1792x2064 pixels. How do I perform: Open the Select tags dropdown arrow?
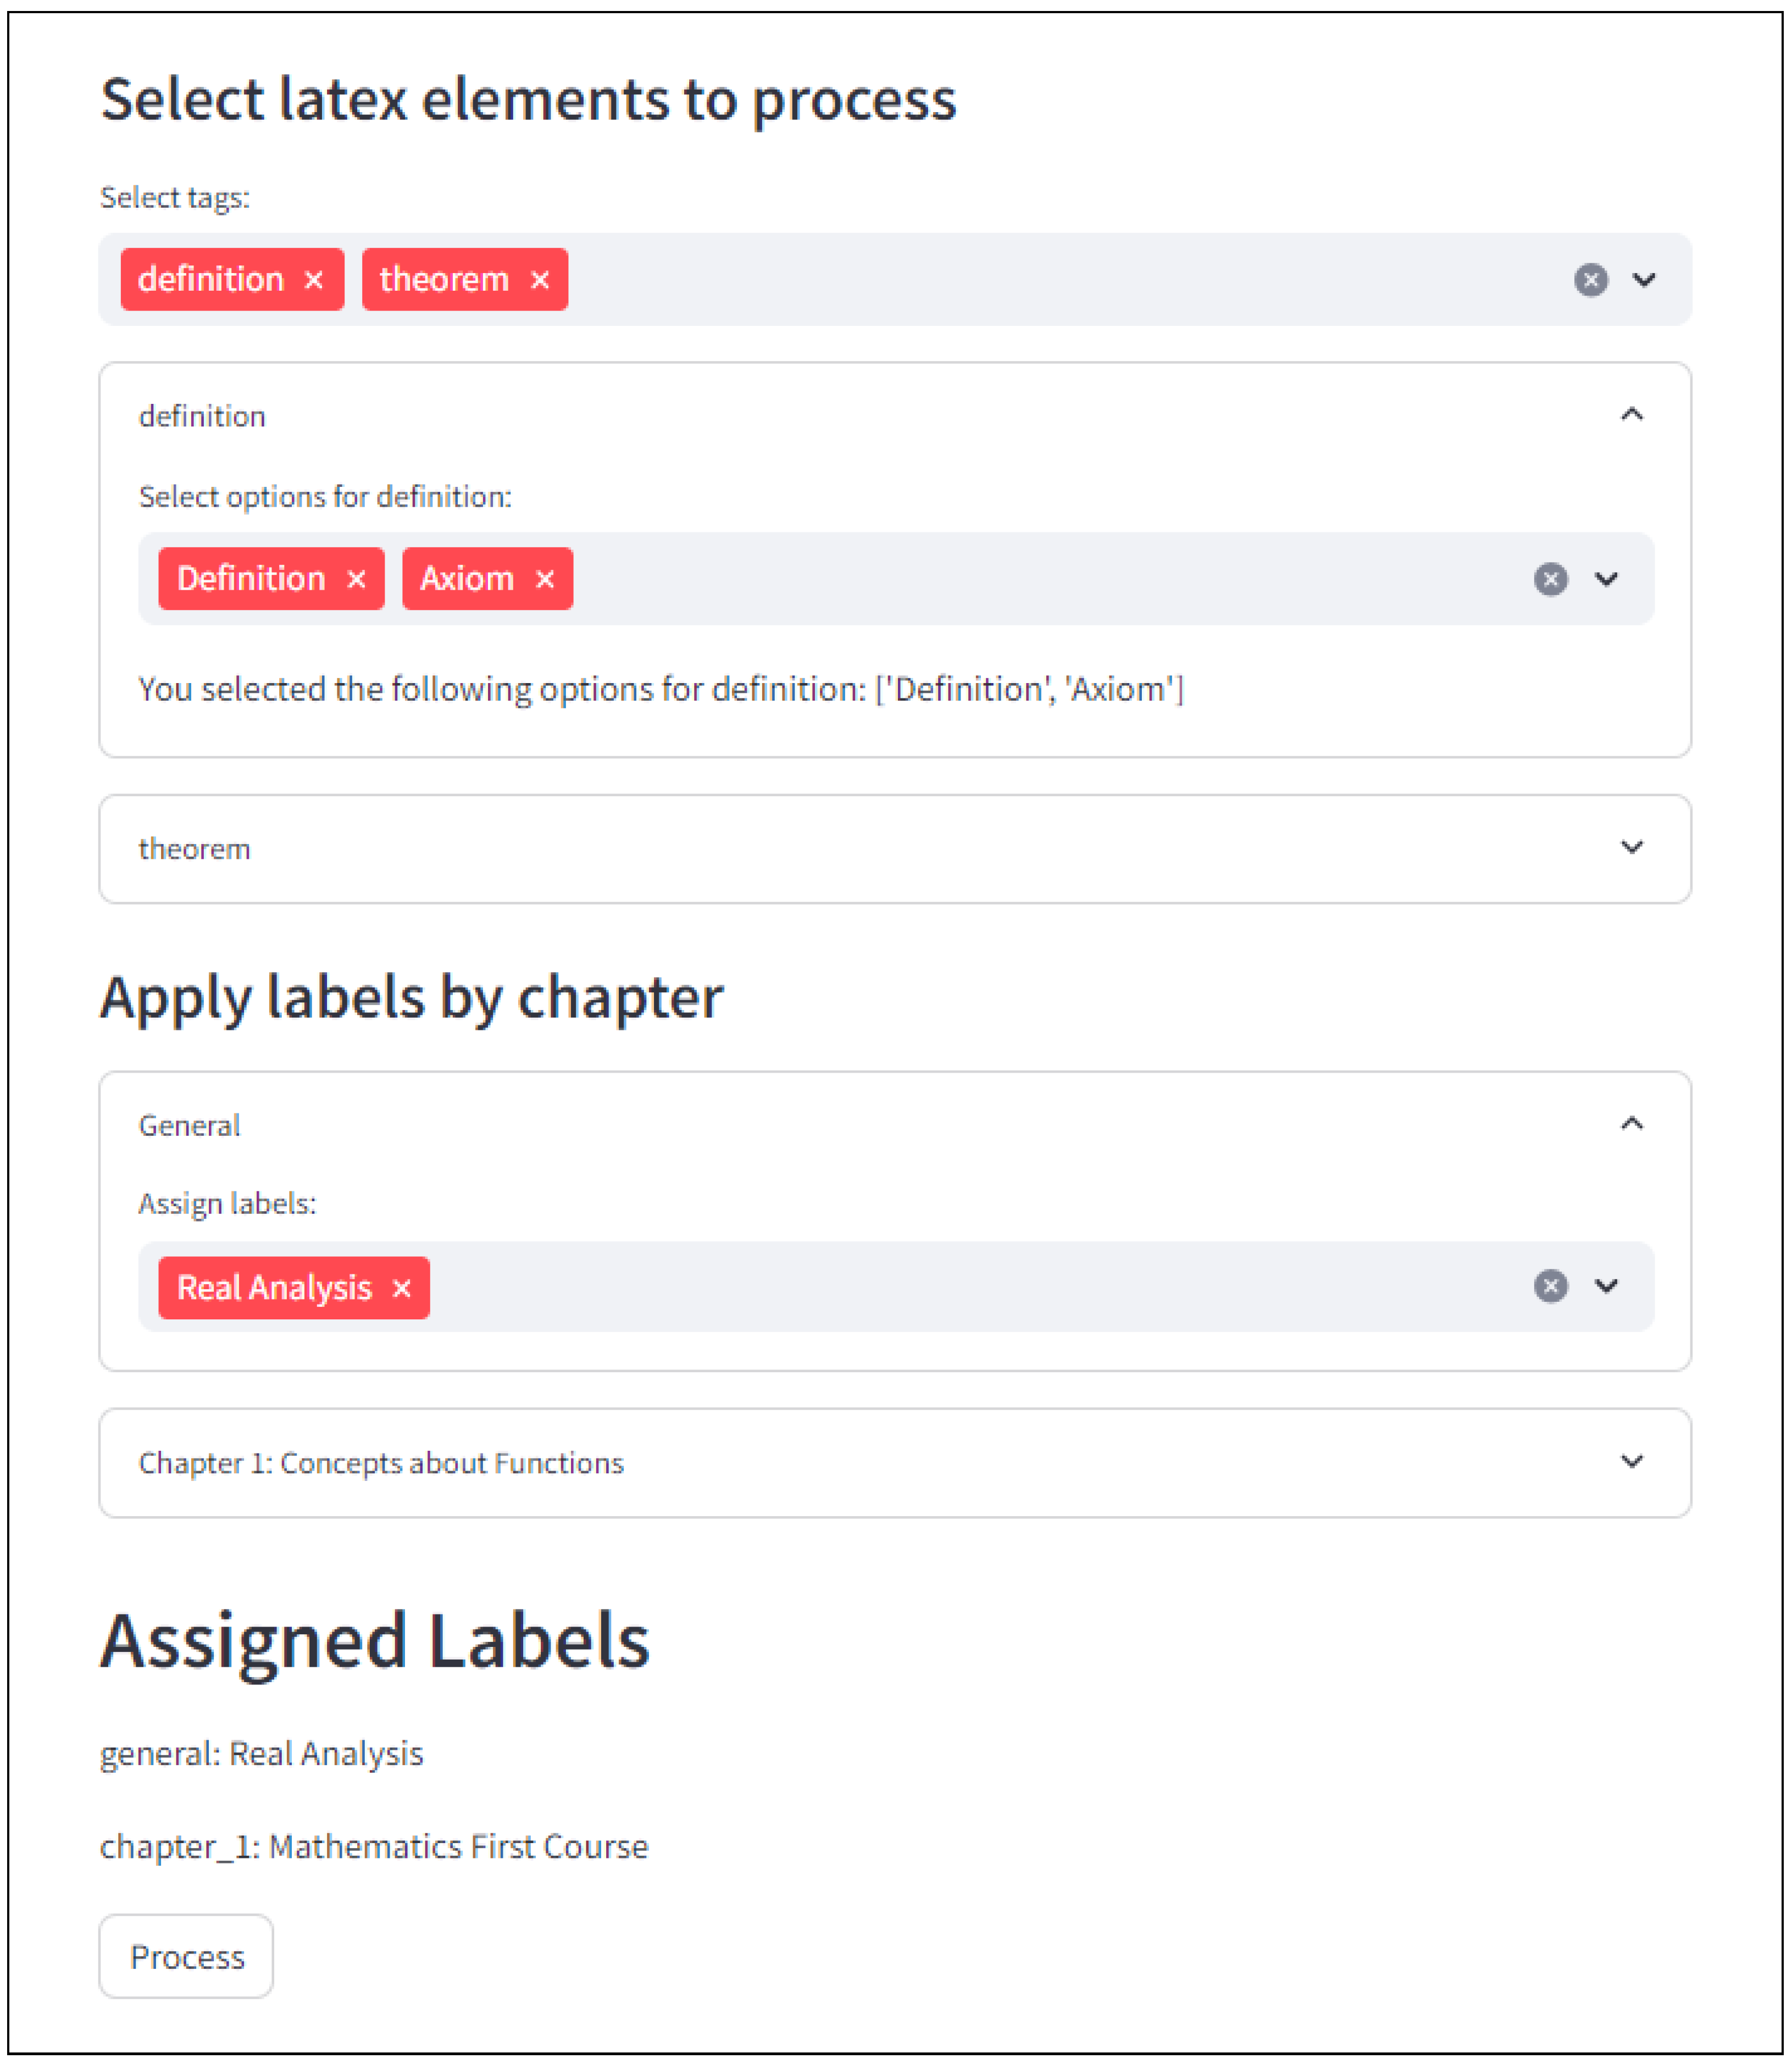pos(1644,280)
